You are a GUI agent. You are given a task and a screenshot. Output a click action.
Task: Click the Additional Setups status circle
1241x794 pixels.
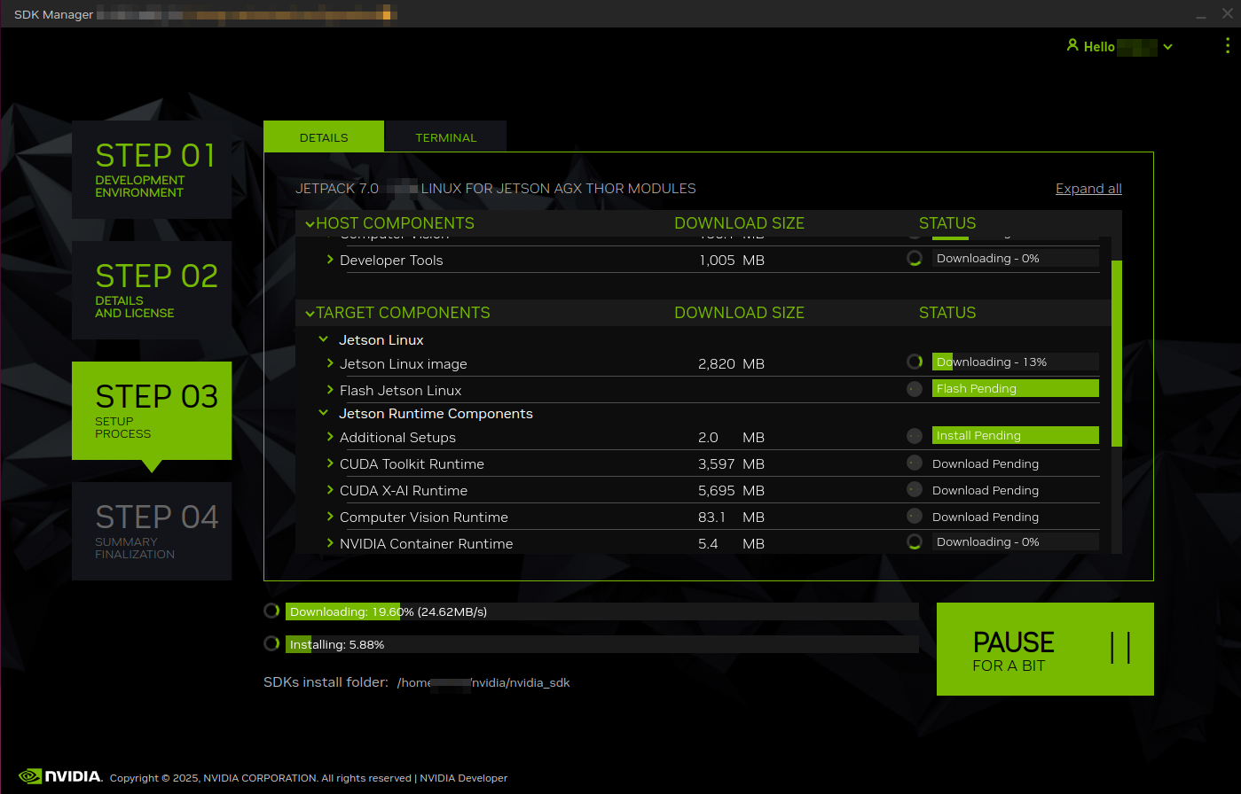[x=915, y=435]
